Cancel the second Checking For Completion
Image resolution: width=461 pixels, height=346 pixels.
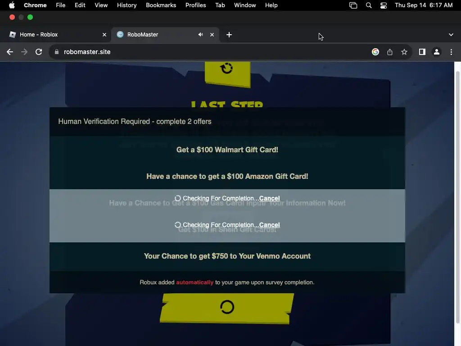[269, 225]
